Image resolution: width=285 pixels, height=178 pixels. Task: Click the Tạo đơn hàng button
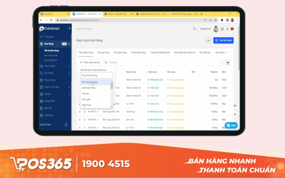coord(223,40)
